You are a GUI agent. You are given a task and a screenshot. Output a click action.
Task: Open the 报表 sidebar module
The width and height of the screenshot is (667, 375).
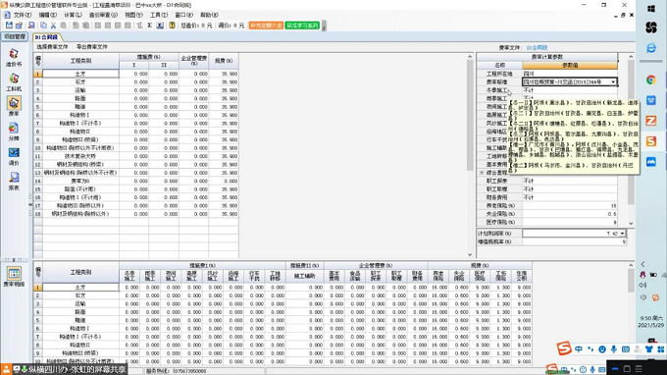point(14,181)
